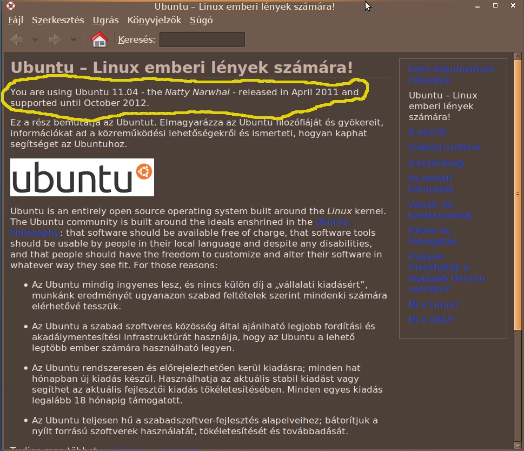This screenshot has height=451, width=524.
Task: Open the Forward history dropdown arrow
Action: coord(74,39)
